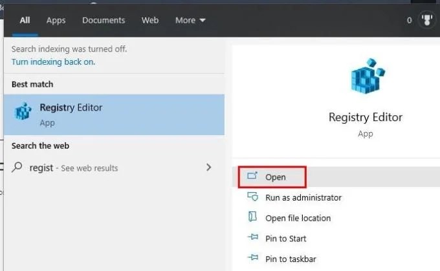Click the magnifier icon beside regist

coord(17,168)
